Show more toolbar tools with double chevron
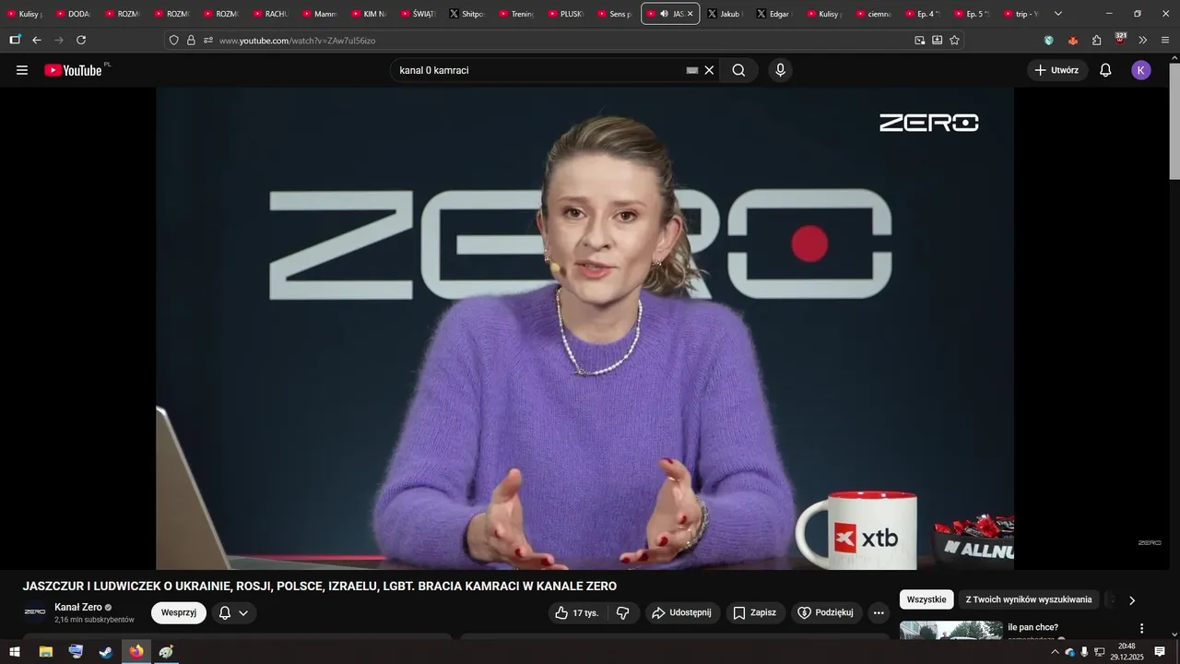This screenshot has width=1180, height=664. pos(1143,40)
